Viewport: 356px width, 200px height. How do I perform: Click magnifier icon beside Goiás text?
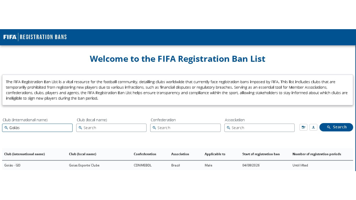(6, 128)
